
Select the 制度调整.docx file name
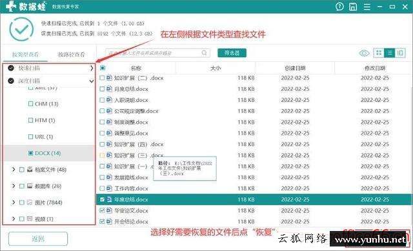click(131, 122)
